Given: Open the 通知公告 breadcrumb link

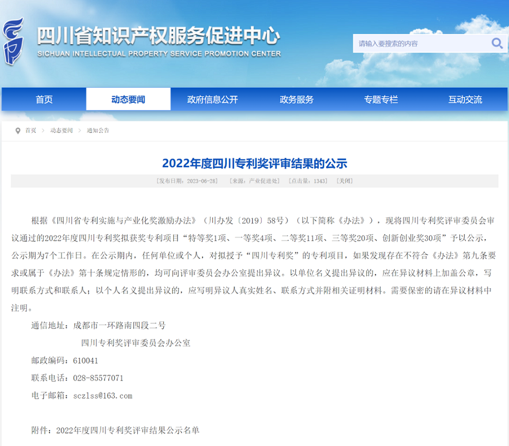Looking at the screenshot, I should (98, 131).
